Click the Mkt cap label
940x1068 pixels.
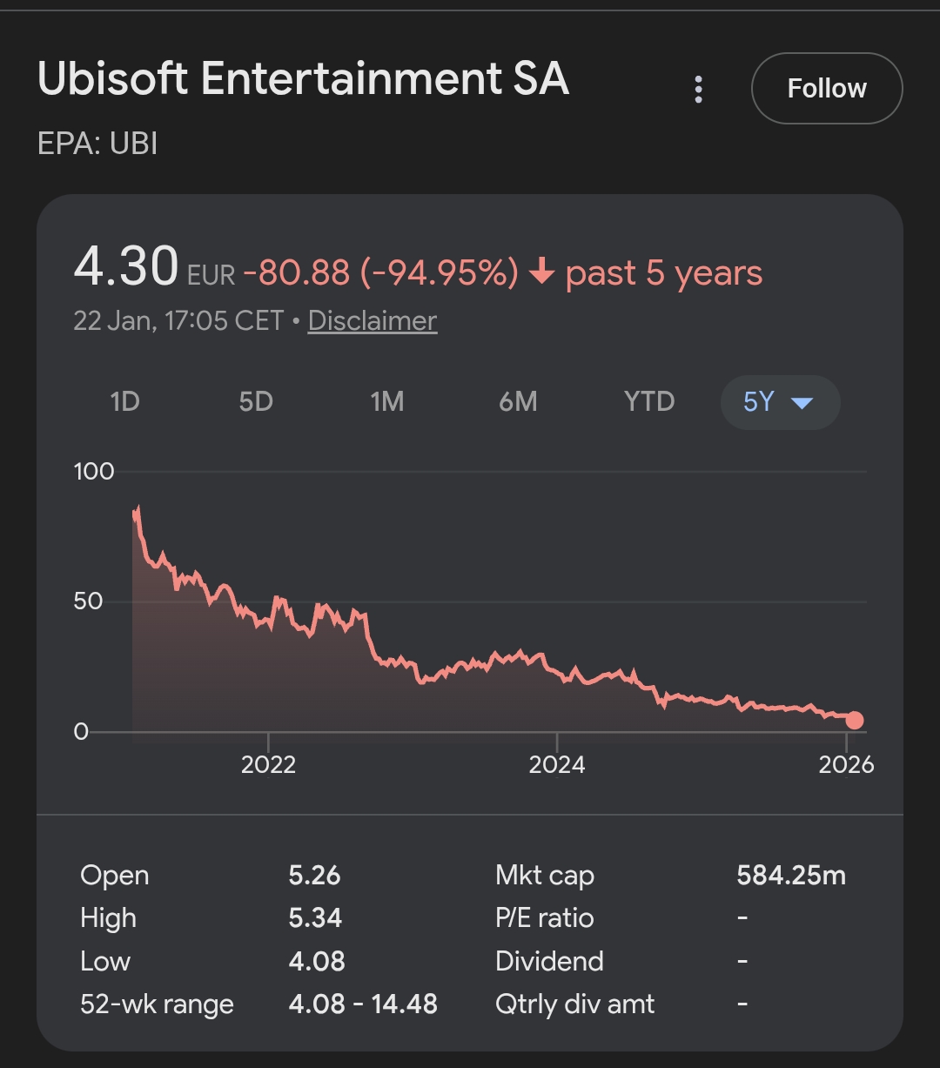545,875
